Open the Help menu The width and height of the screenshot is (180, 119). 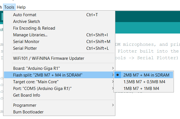pos(21,7)
